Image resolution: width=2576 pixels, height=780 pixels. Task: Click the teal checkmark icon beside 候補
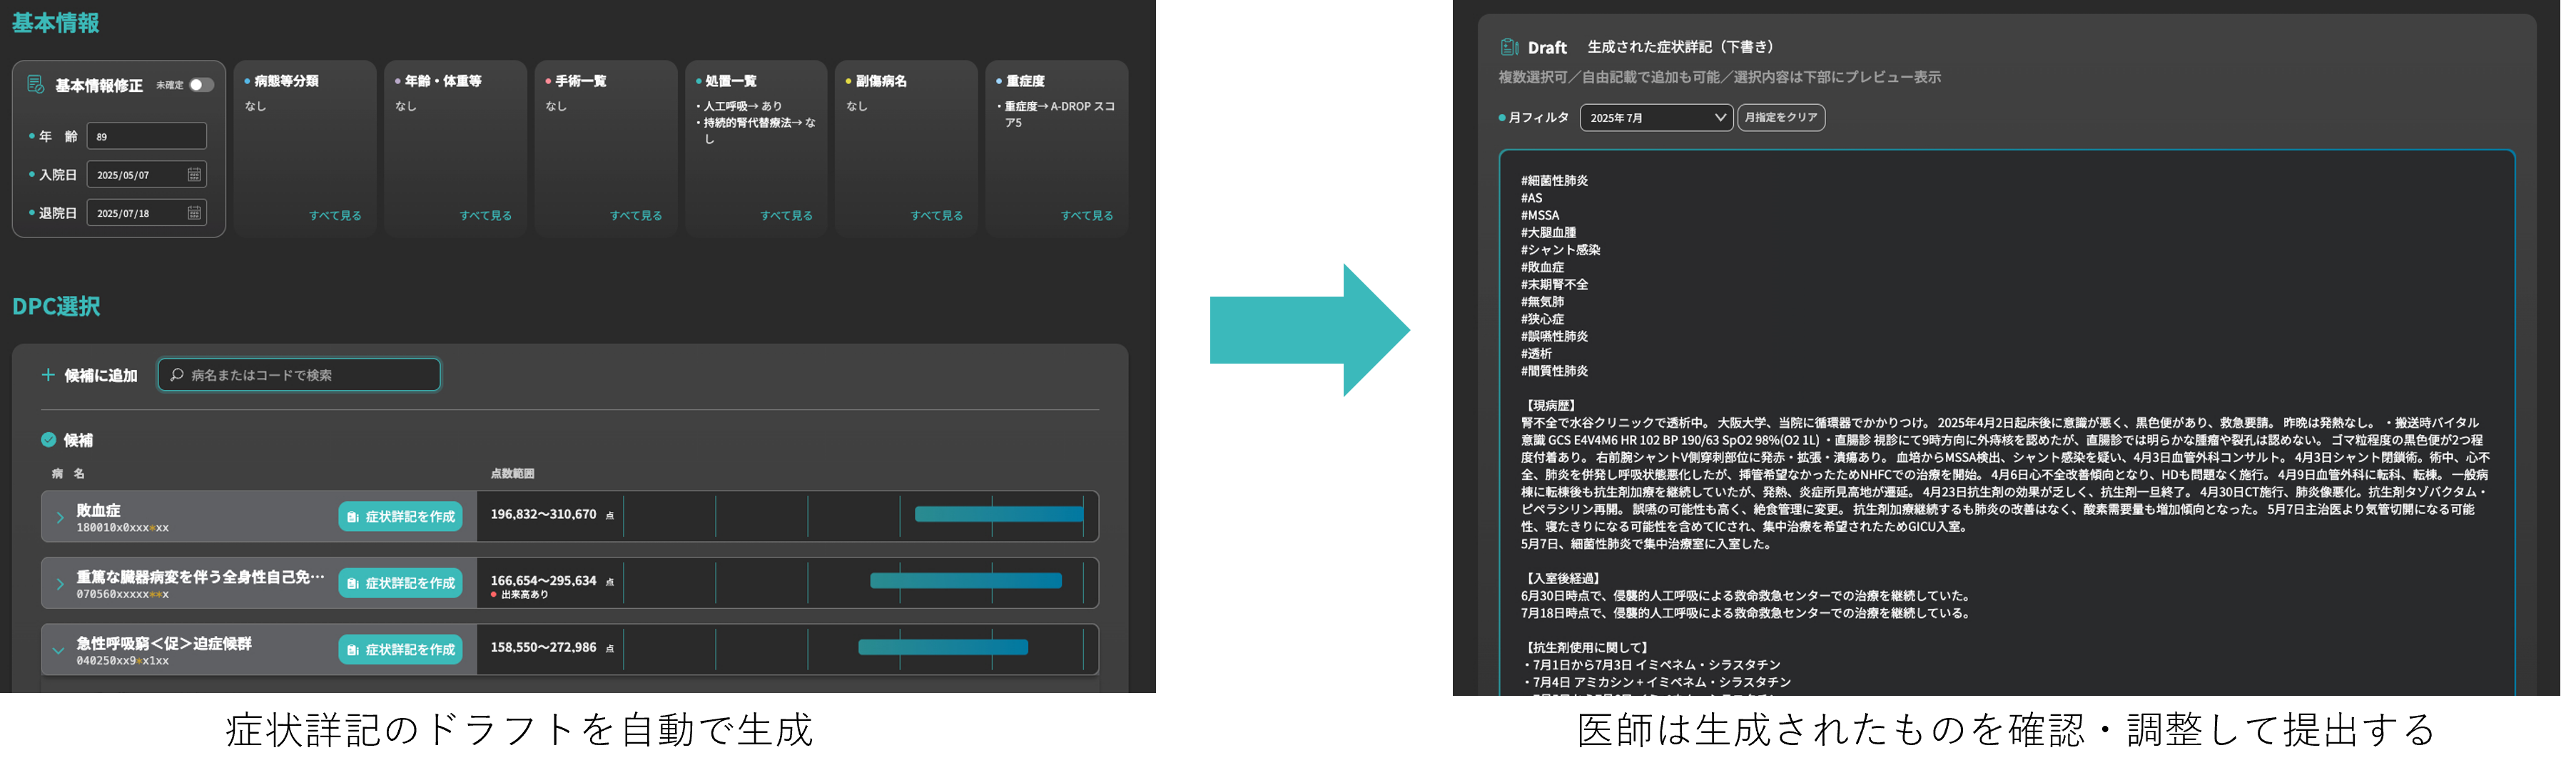48,439
